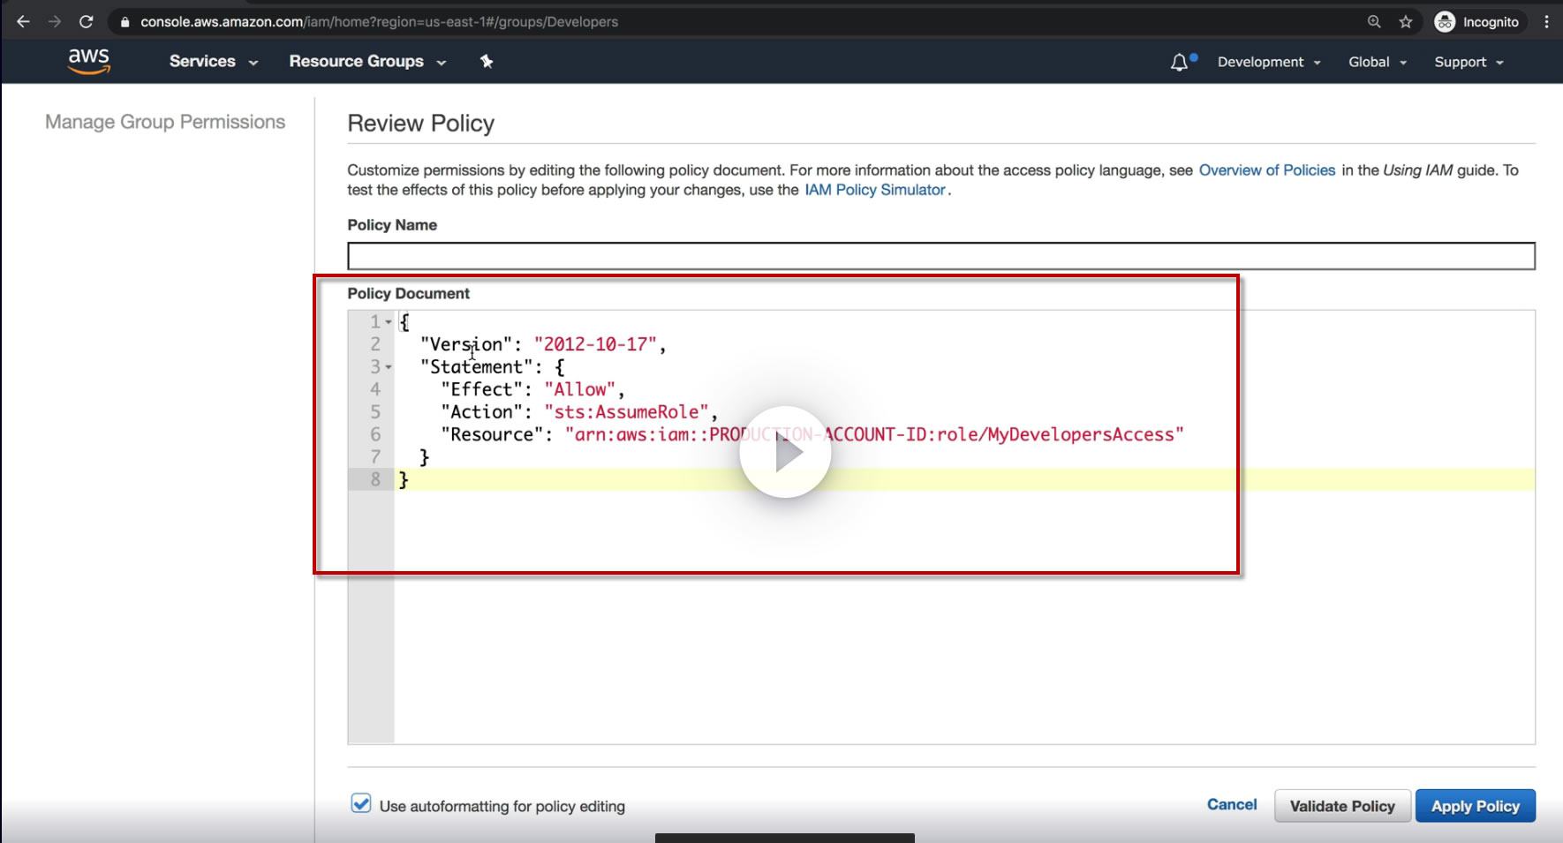This screenshot has height=843, width=1563.
Task: Toggle autoformatting for policy editing checkbox
Action: tap(361, 803)
